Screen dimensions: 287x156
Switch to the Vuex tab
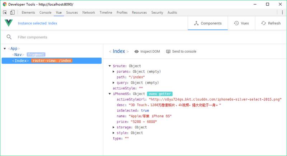pos(241,23)
